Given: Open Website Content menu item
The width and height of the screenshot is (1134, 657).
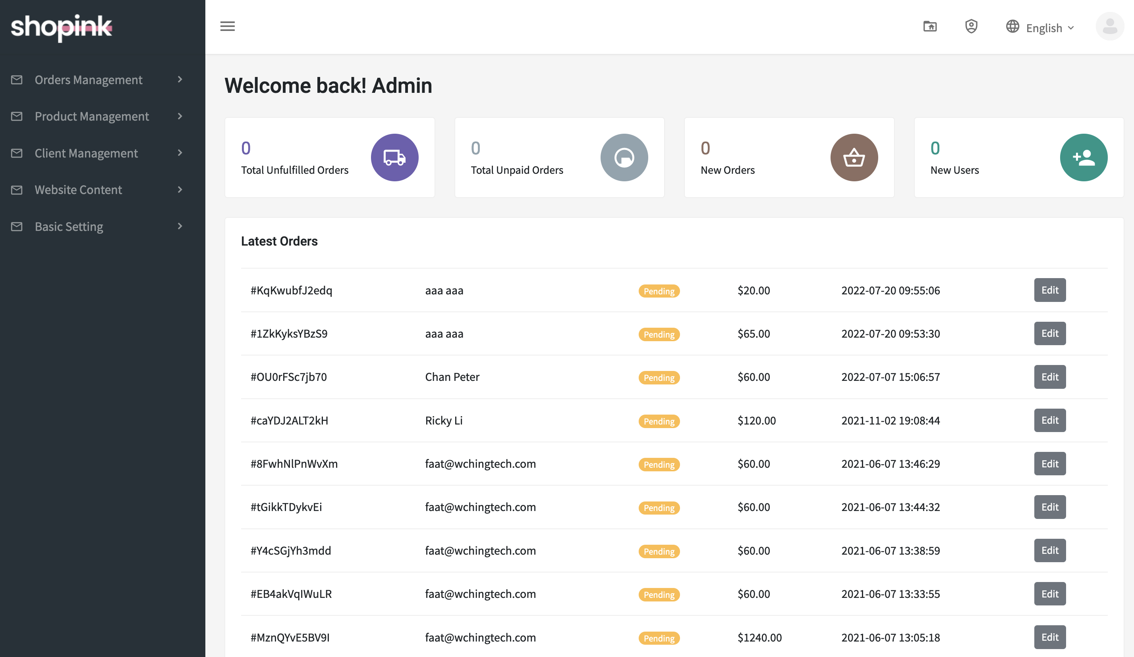Looking at the screenshot, I should click(x=102, y=190).
